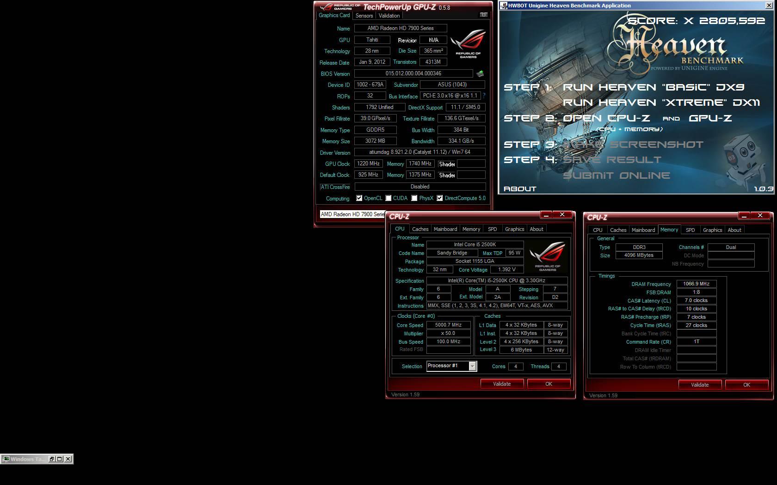777x485 pixels.
Task: Click the BIOS Version field value
Action: click(413, 73)
